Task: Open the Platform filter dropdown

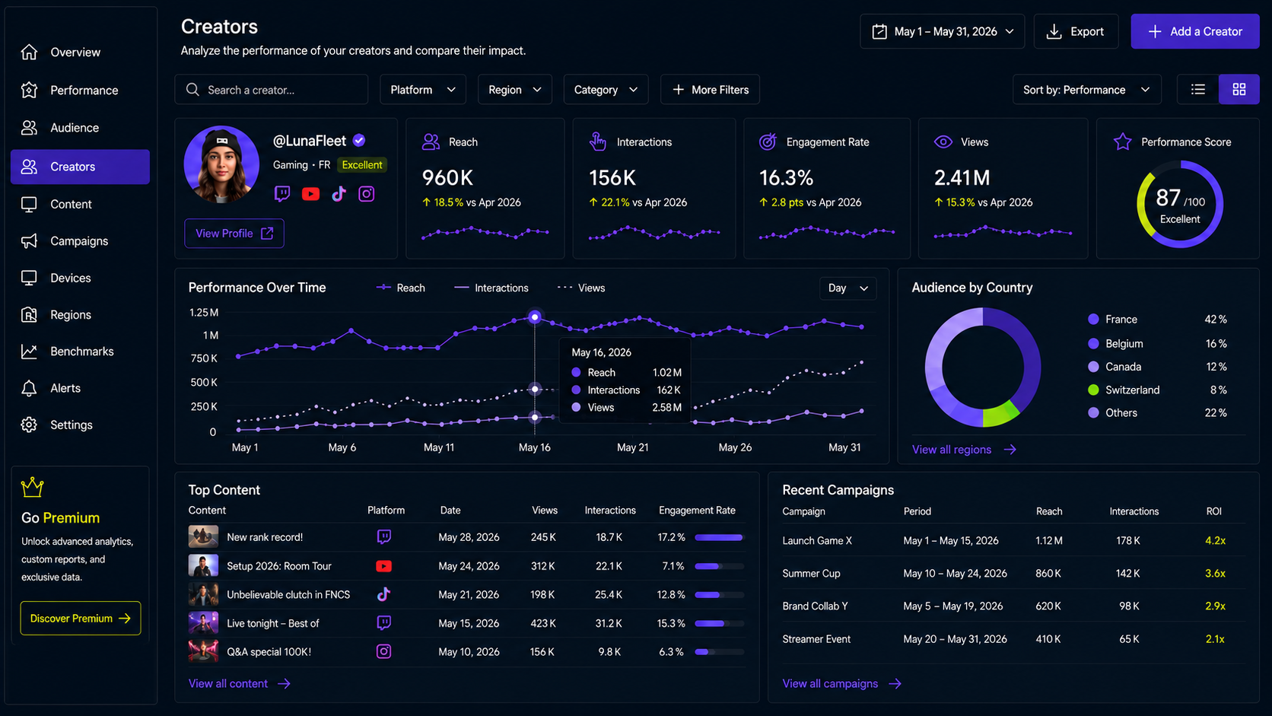Action: (x=422, y=90)
